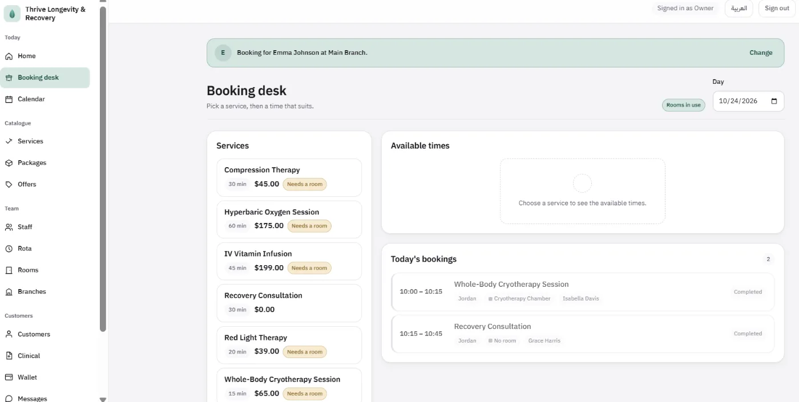Open Wallet in the sidebar
Screen dimensions: 799x402
(x=45, y=377)
